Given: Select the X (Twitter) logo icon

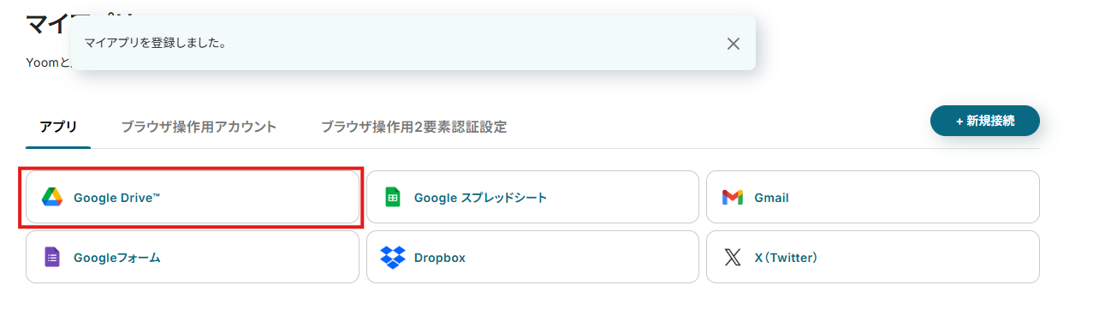Looking at the screenshot, I should [733, 257].
